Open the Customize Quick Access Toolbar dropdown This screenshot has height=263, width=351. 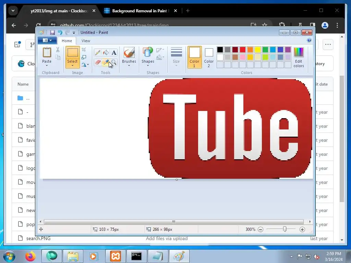74,33
